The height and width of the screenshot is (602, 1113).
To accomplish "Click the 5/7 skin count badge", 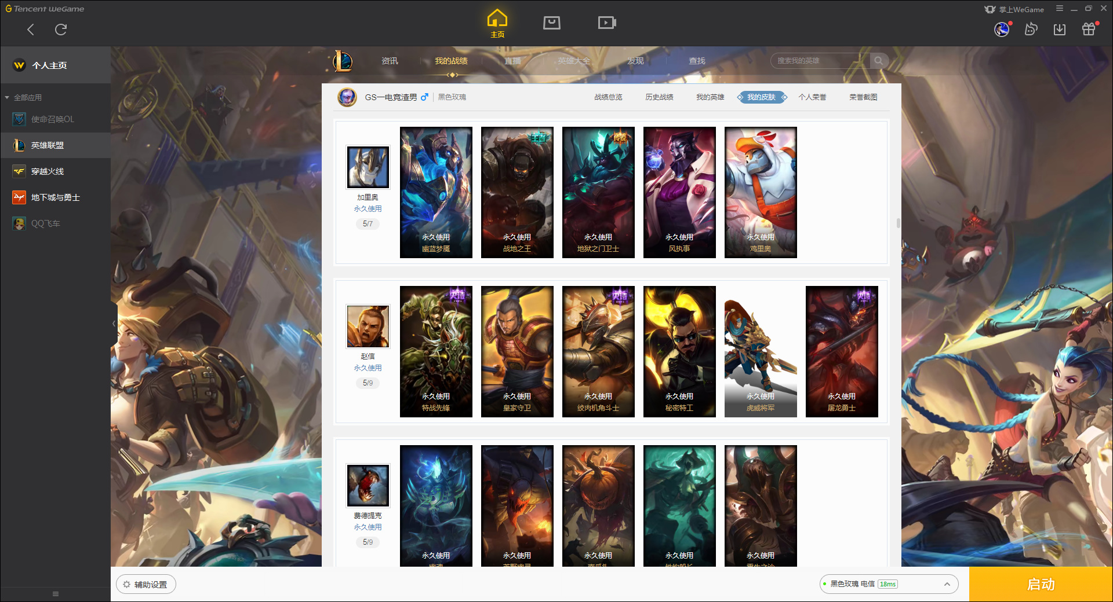I will tap(368, 223).
